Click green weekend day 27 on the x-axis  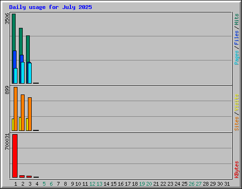point(199,184)
